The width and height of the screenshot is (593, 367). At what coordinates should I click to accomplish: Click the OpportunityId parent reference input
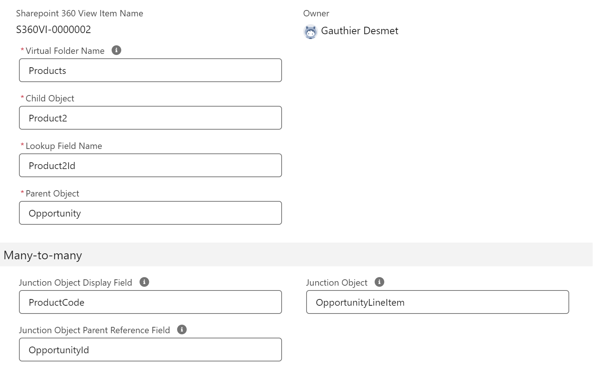[x=150, y=350]
